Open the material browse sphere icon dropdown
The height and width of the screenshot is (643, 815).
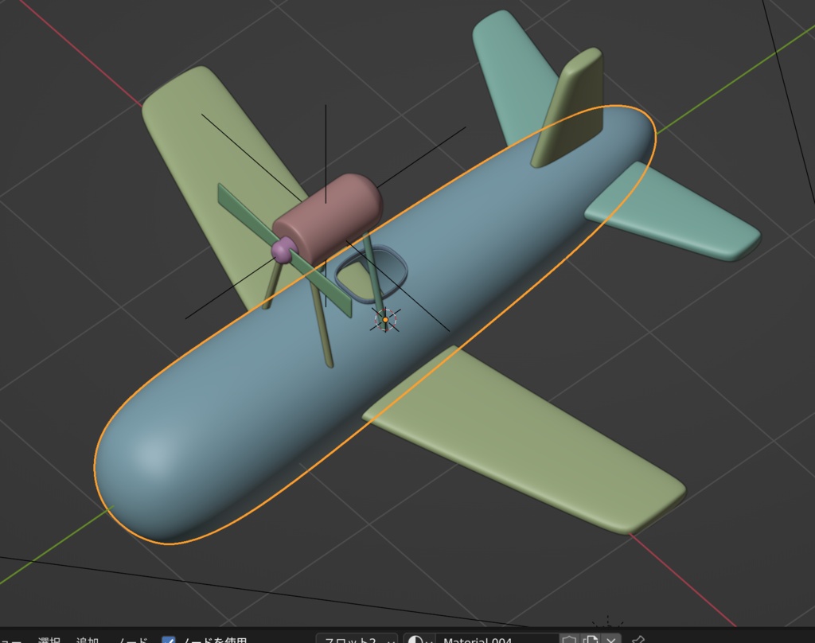(x=419, y=639)
